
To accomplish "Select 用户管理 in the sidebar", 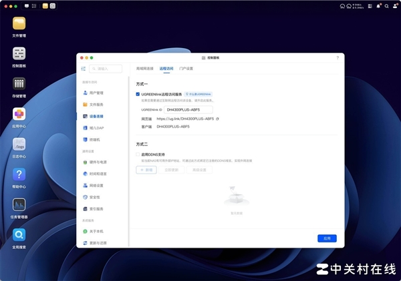I will [x=96, y=93].
